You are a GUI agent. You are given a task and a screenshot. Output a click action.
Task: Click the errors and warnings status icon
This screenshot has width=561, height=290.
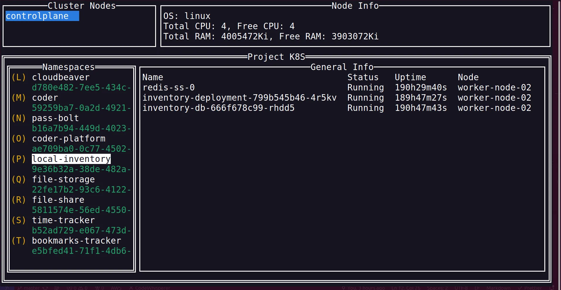(77, 288)
